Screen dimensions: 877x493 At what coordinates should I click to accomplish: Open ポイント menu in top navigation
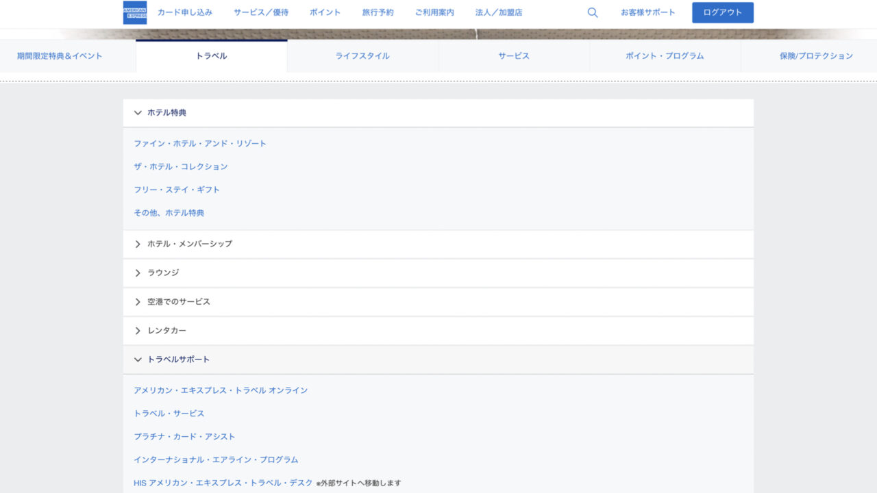(x=325, y=12)
